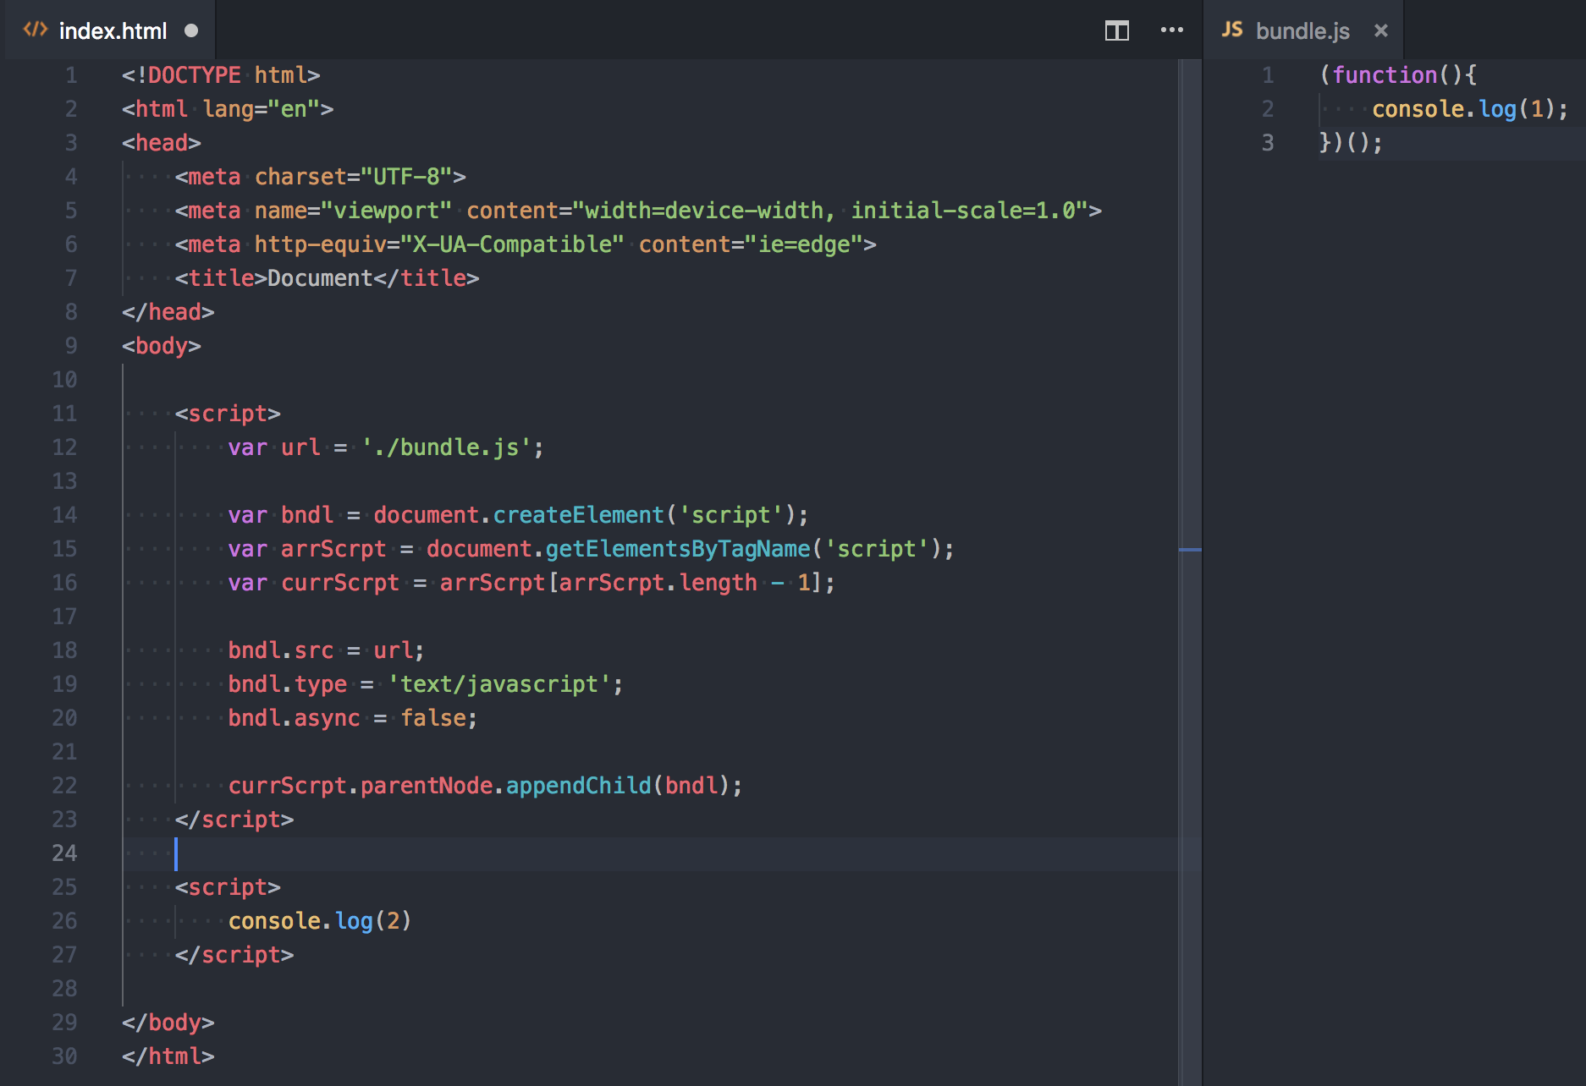
Task: Click the closing '</body>' tag
Action: pos(168,1023)
